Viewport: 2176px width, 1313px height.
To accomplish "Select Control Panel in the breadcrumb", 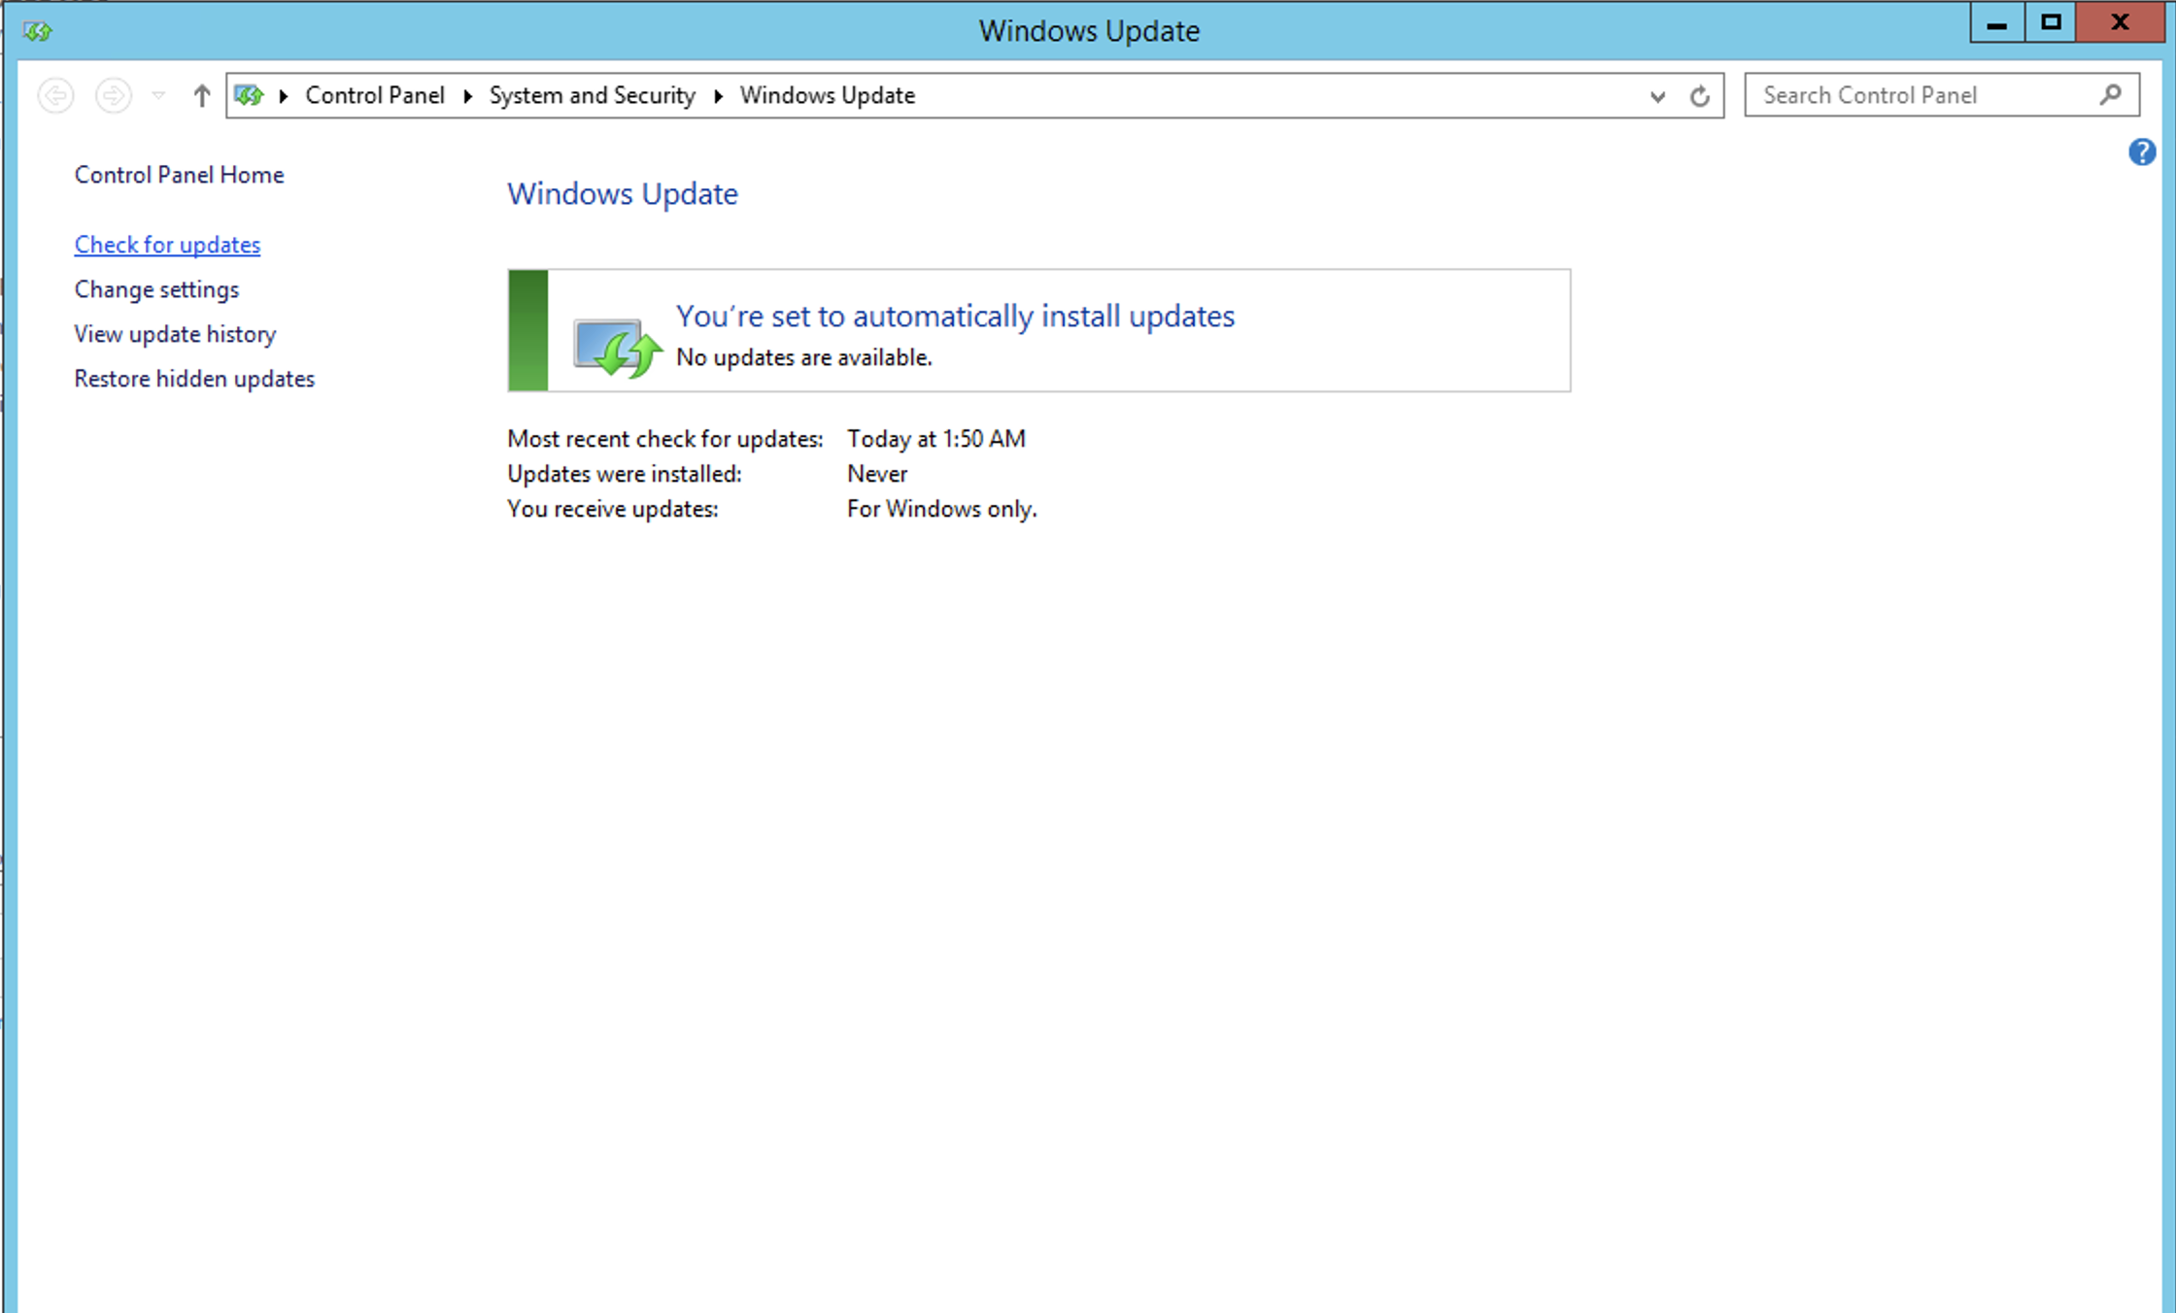I will point(375,95).
